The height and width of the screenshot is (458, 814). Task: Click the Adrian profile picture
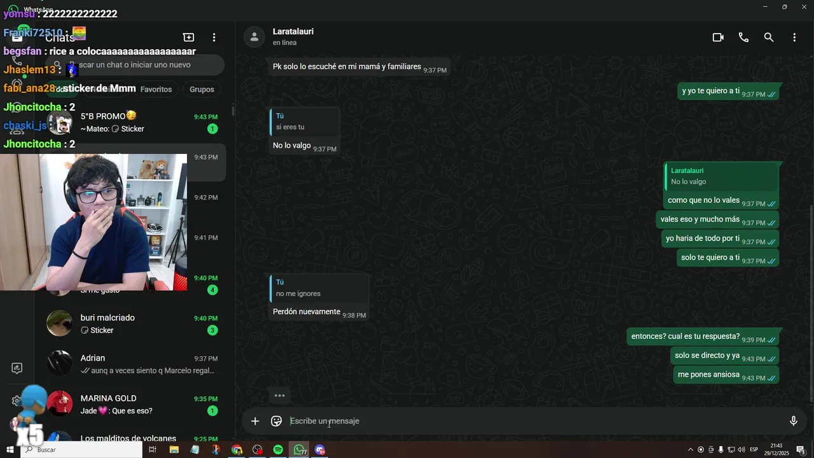(59, 364)
